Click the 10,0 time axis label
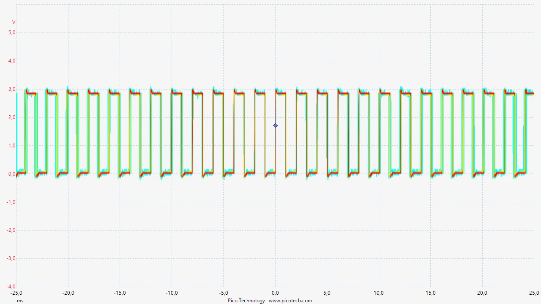The width and height of the screenshot is (541, 304). 379,293
